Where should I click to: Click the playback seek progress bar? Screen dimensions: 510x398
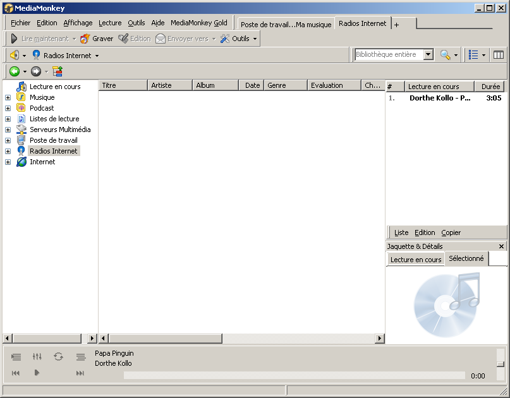tap(294, 375)
